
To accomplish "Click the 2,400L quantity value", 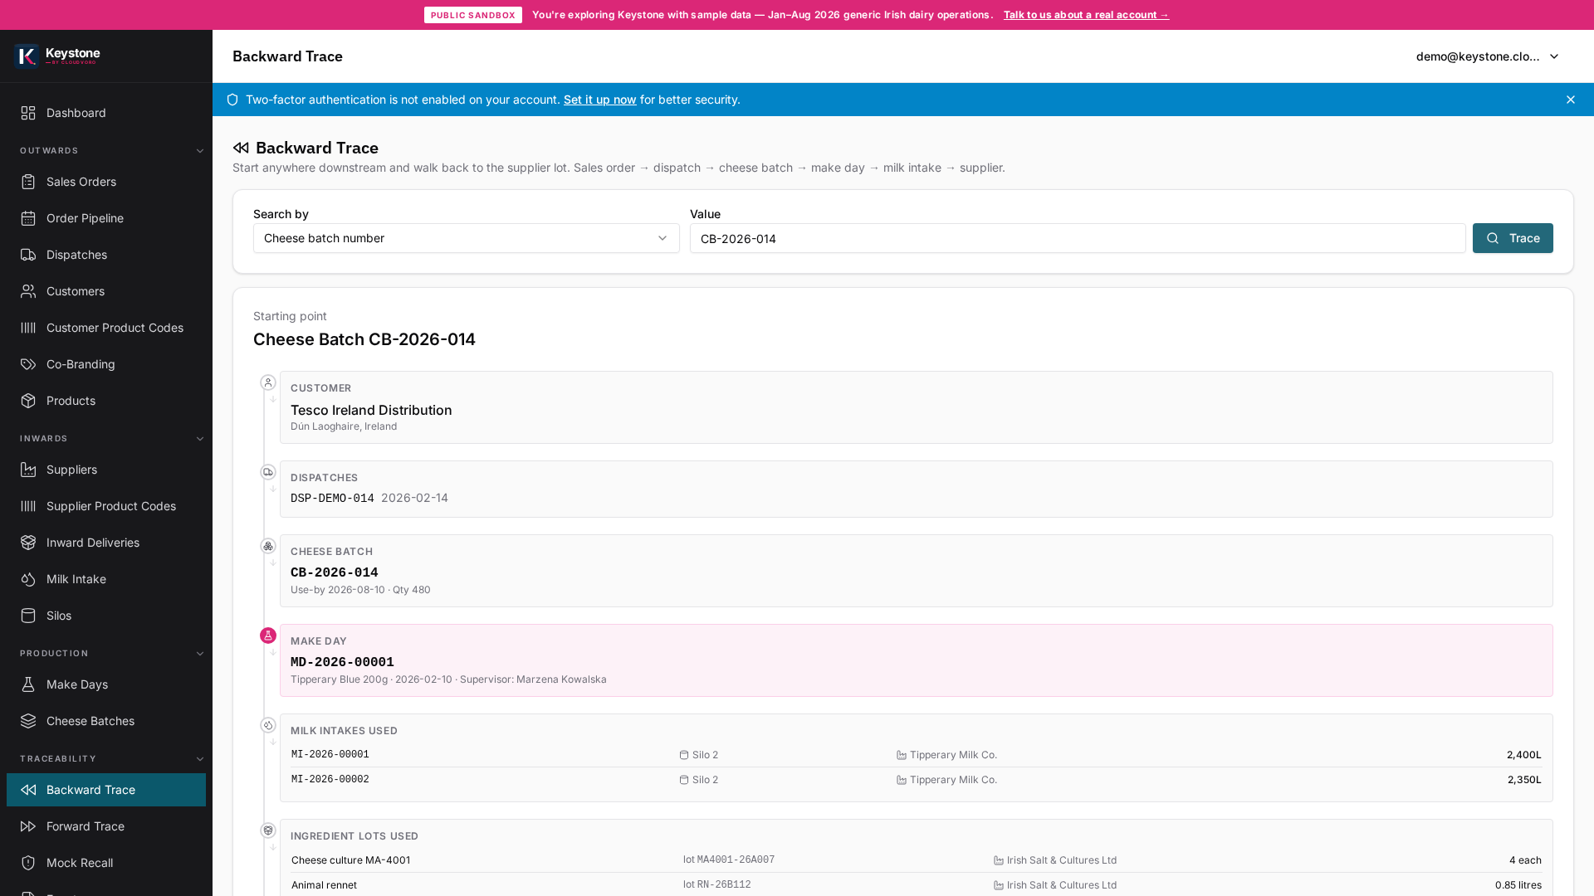I will [1523, 755].
